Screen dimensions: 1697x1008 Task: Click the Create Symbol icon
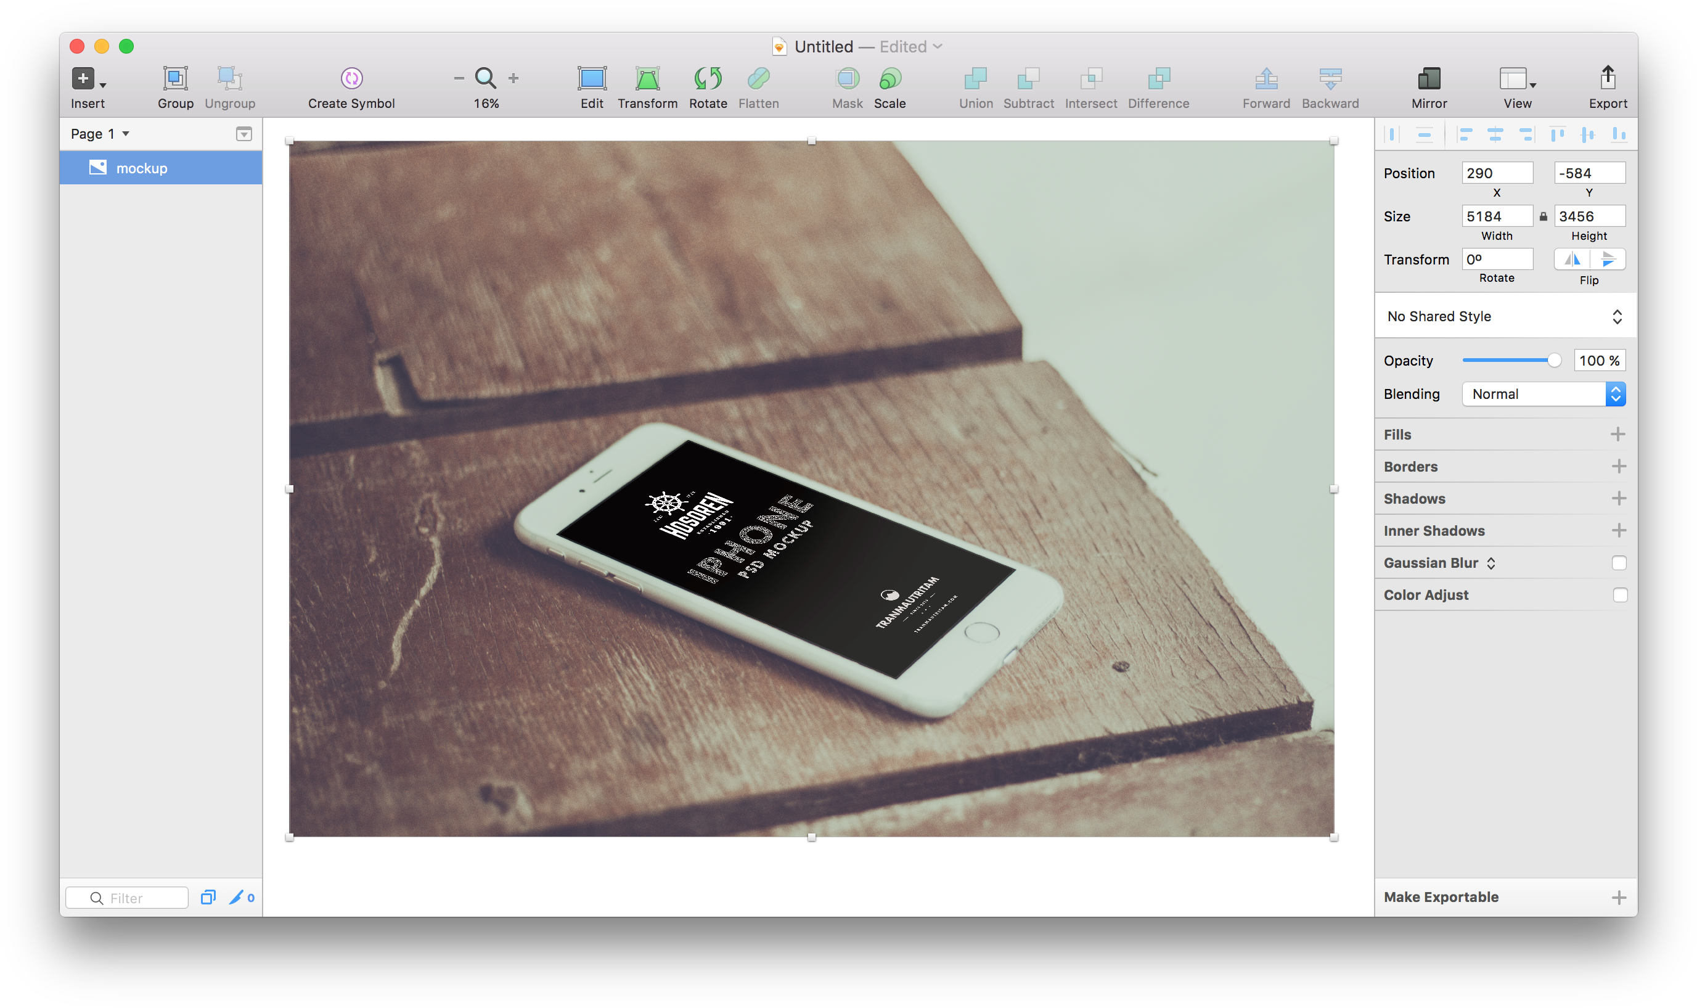(351, 79)
